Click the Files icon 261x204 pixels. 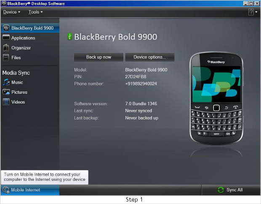pyautogui.click(x=6, y=58)
